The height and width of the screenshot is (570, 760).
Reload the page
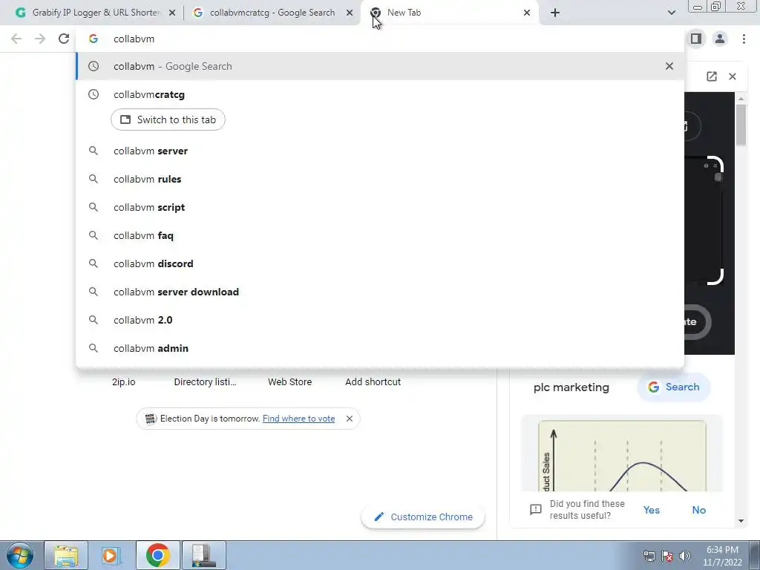(64, 39)
